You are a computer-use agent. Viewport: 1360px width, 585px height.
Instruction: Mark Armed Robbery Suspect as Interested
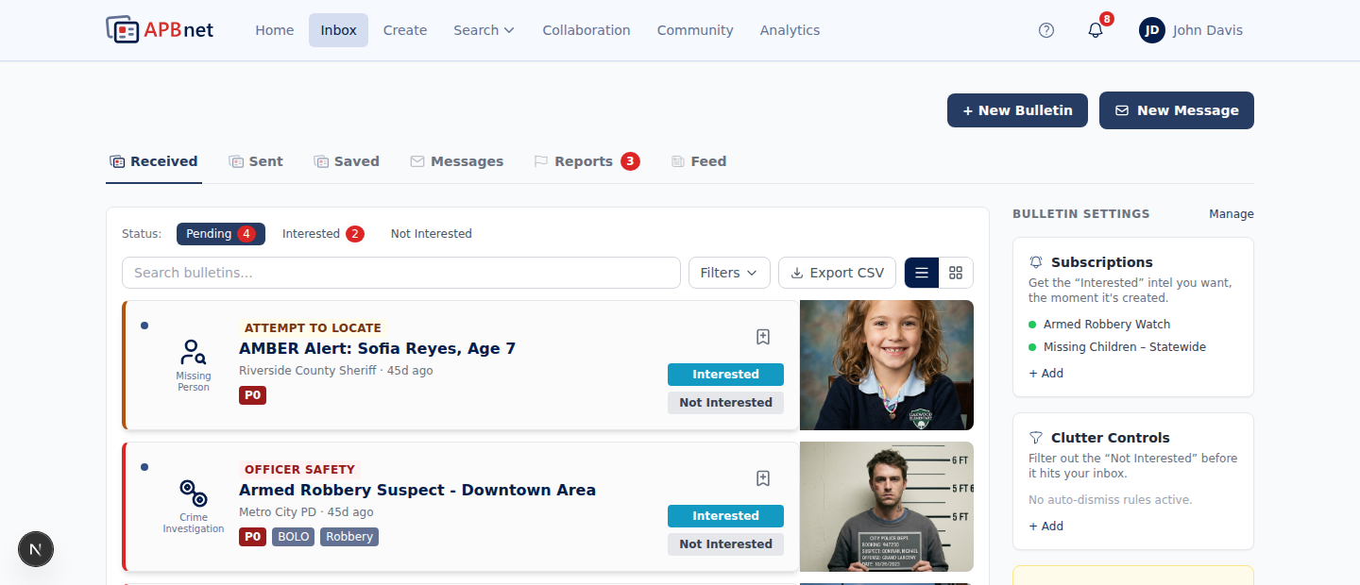725,516
